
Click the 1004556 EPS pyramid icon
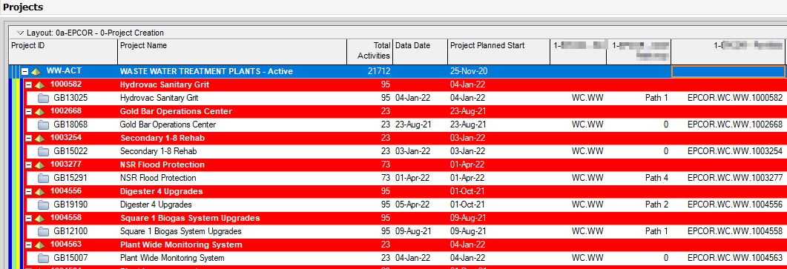pos(39,192)
